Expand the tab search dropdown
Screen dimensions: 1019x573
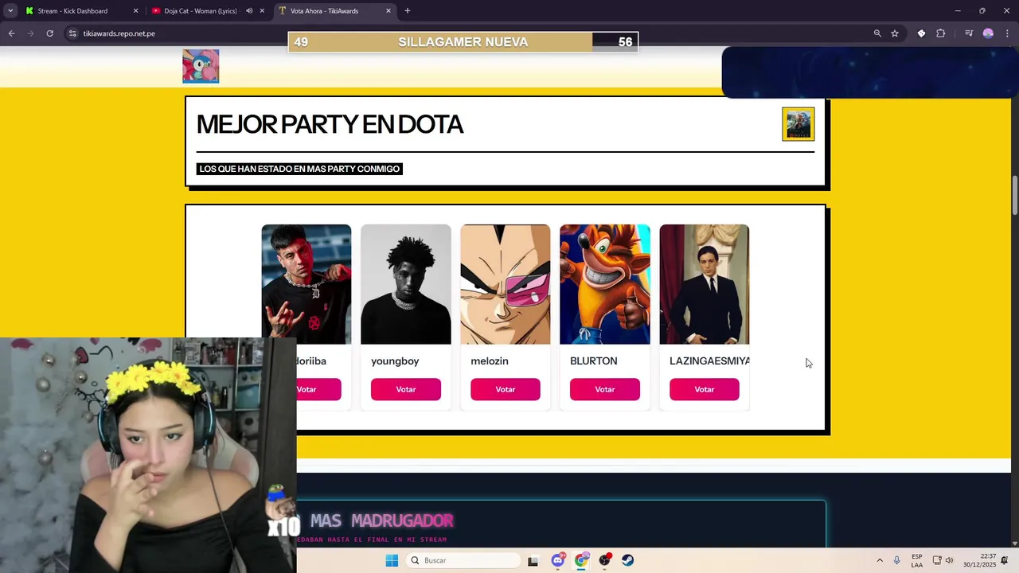coord(10,11)
